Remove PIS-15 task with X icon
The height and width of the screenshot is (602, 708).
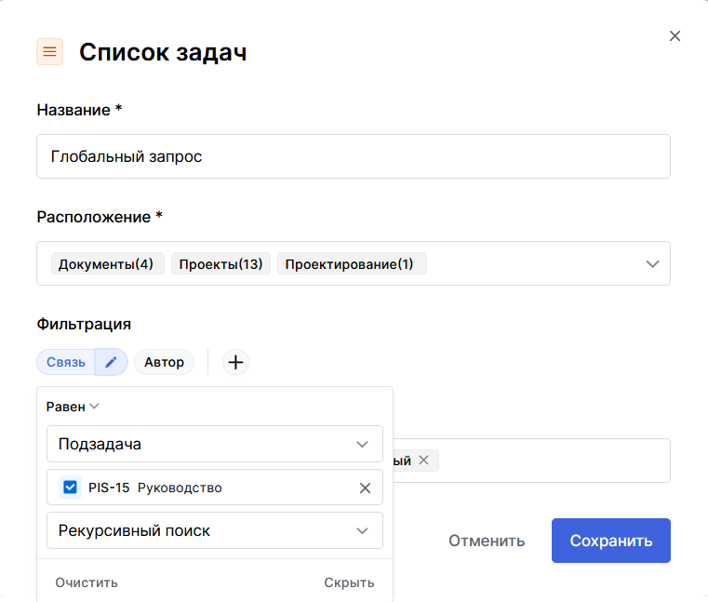point(365,488)
